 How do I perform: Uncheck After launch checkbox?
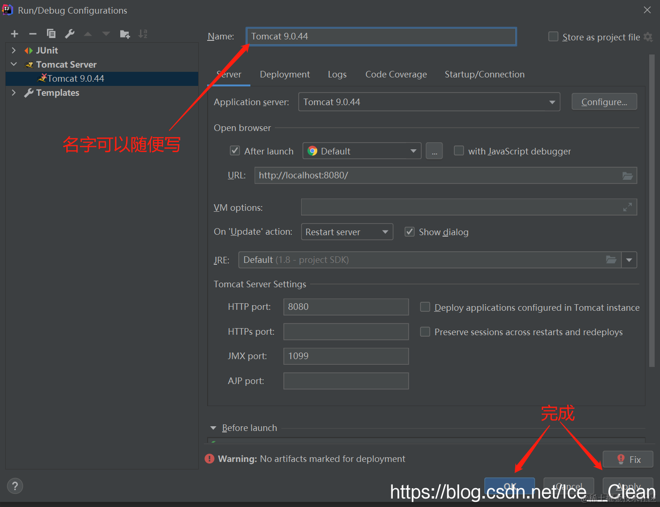tap(235, 151)
